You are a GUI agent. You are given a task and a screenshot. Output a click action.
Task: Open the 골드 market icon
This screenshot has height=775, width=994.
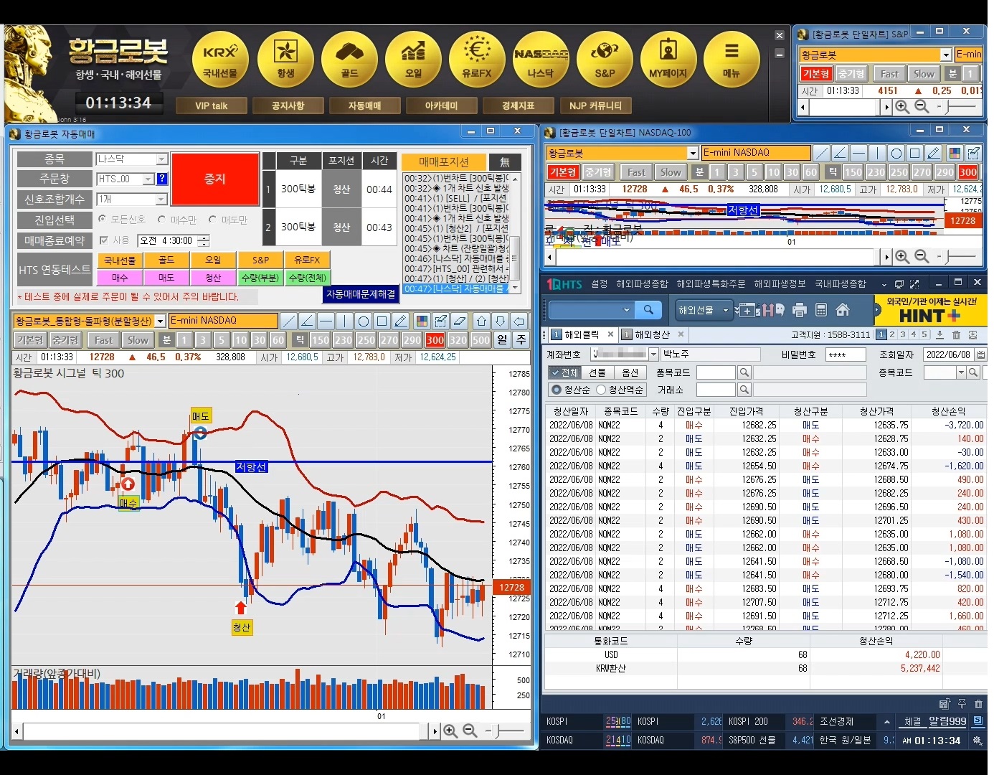349,60
